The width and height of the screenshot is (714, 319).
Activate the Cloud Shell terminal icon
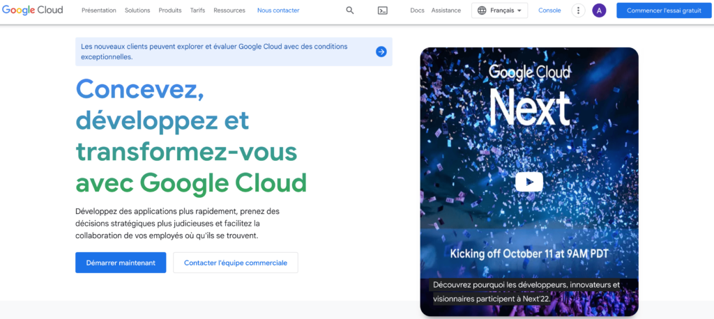[x=382, y=10]
